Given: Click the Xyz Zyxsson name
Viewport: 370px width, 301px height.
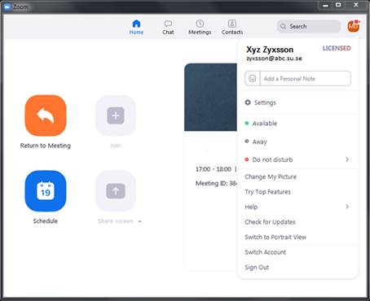Looking at the screenshot, I should pos(270,50).
